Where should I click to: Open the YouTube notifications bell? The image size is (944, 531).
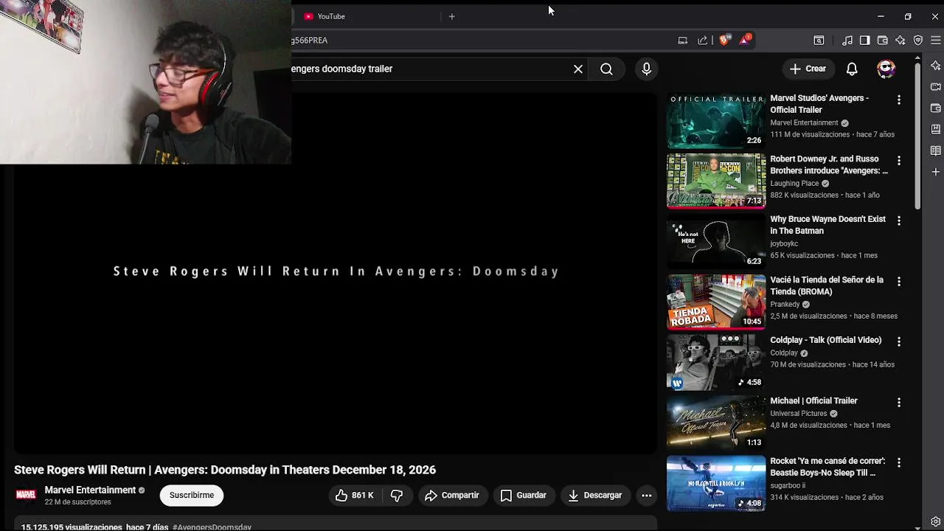click(x=852, y=69)
